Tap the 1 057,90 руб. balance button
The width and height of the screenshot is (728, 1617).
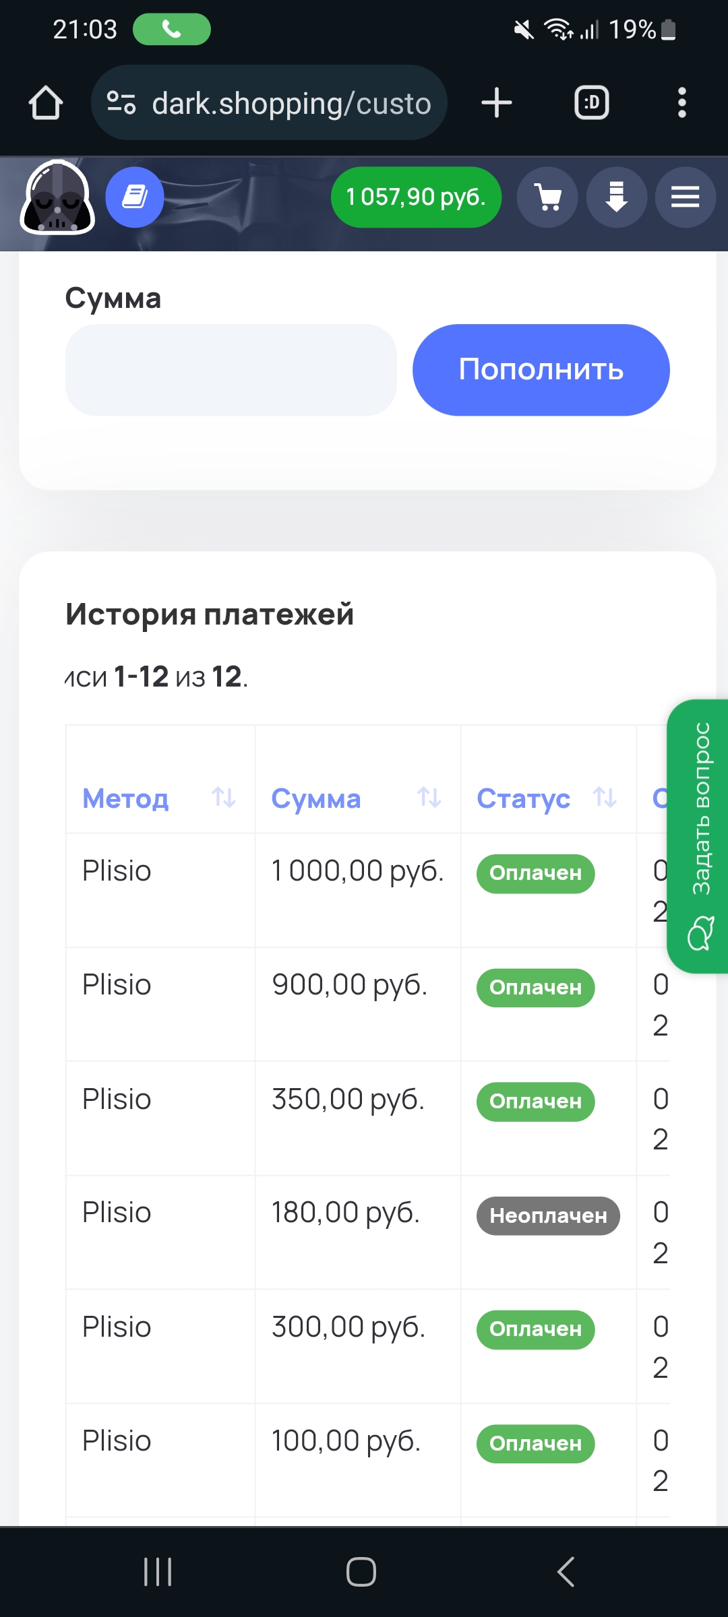pos(416,197)
